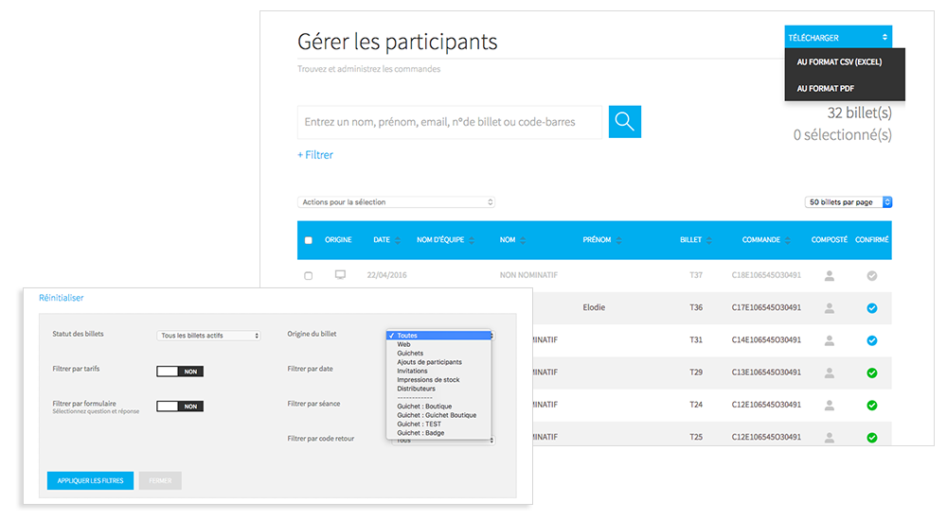Select Distributeurs in origin list
This screenshot has height=520, width=947.
coord(416,389)
